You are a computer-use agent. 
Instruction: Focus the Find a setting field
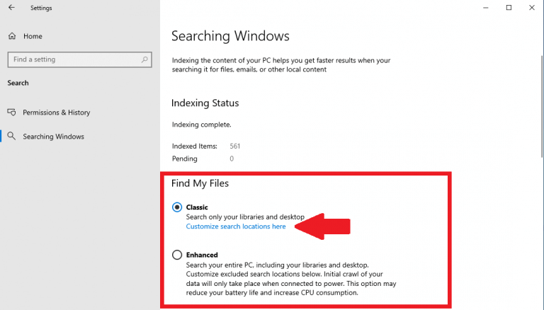pos(80,59)
